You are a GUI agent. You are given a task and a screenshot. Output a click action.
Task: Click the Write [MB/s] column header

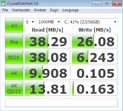point(94,30)
